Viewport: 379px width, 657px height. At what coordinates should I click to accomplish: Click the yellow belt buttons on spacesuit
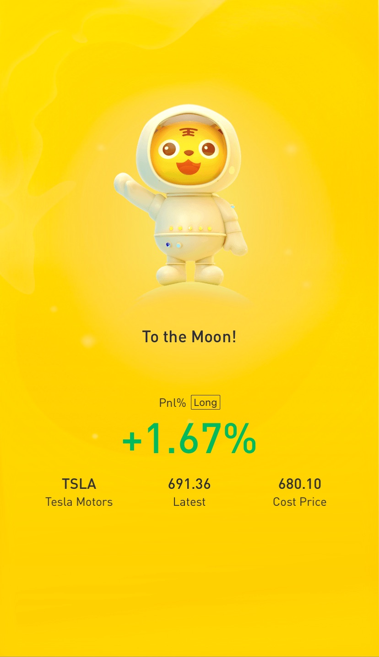pos(190,228)
